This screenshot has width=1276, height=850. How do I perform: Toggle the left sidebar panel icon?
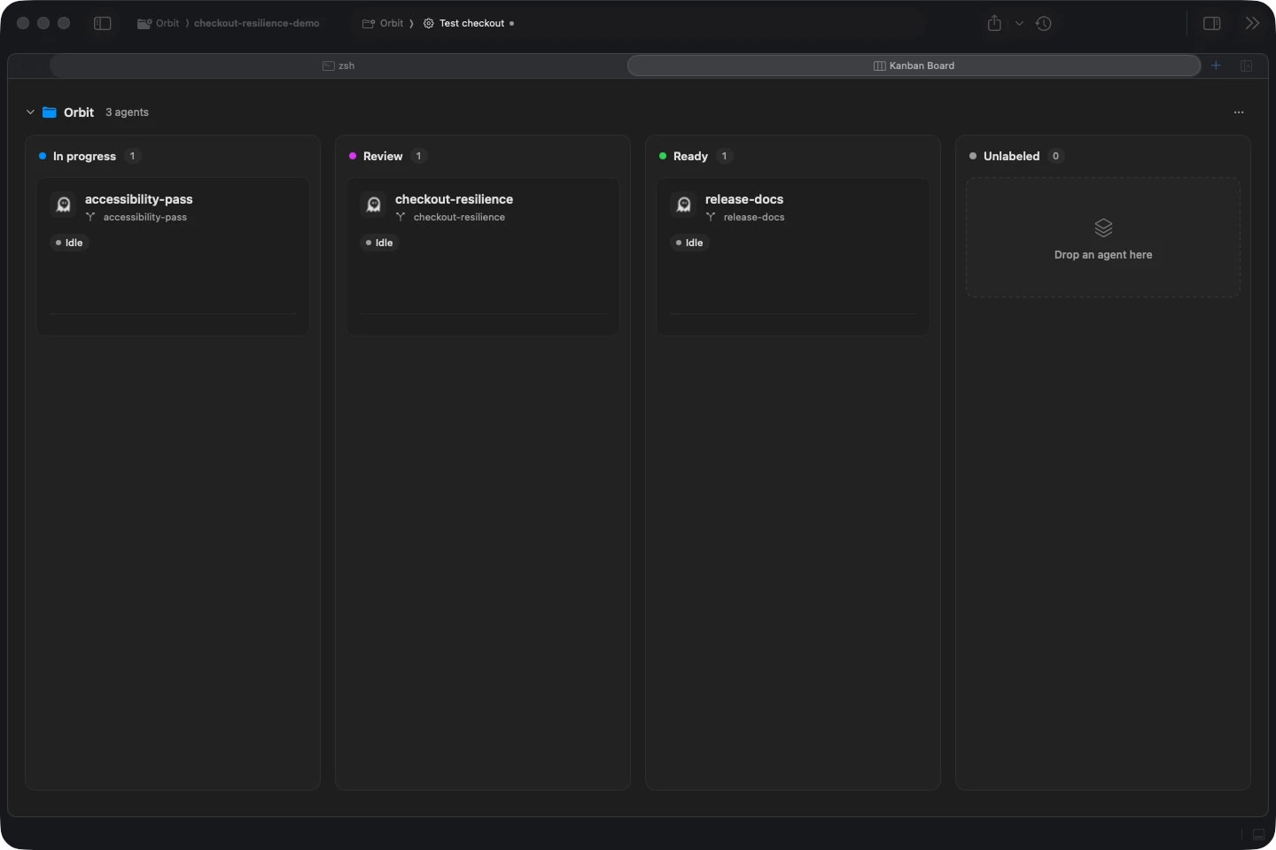coord(103,23)
